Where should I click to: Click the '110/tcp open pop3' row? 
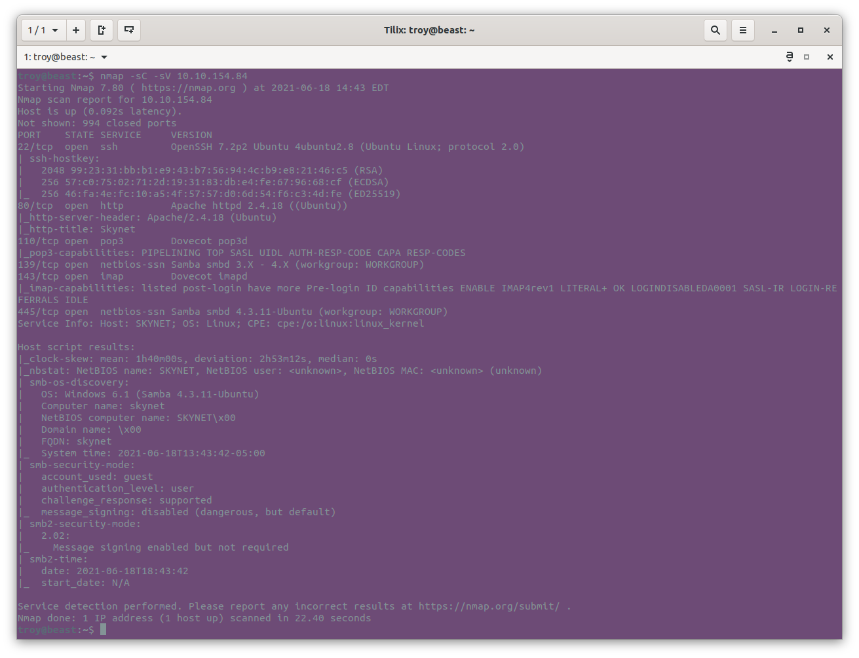[133, 241]
